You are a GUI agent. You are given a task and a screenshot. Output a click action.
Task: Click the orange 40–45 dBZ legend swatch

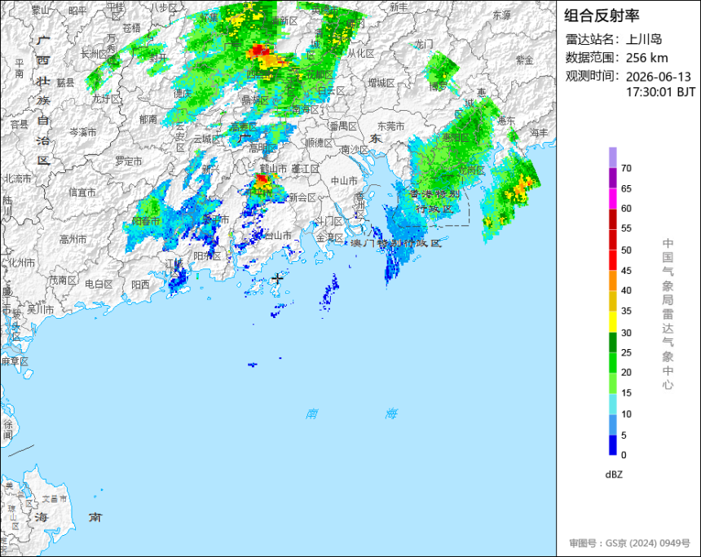click(612, 281)
